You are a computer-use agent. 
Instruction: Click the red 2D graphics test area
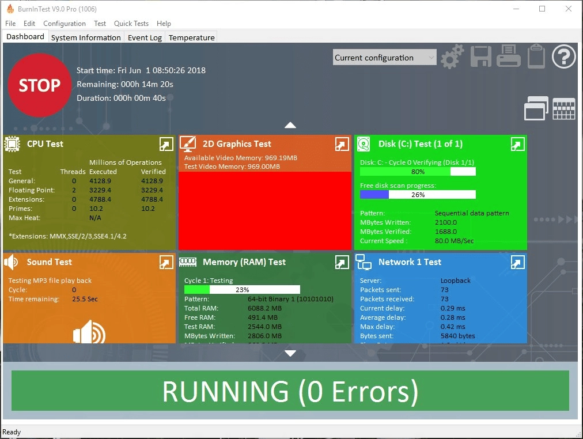[x=265, y=210]
